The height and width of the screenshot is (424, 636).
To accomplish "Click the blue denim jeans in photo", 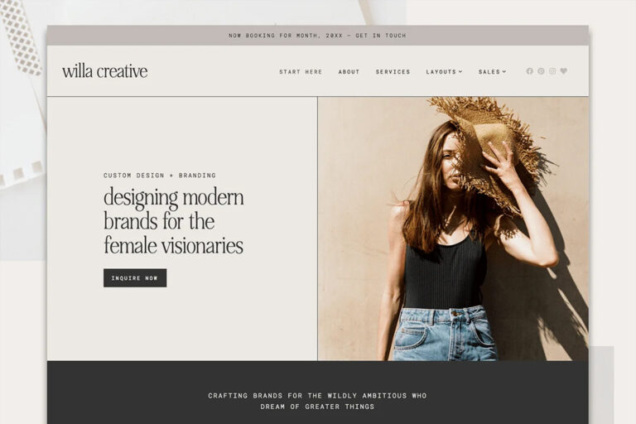I will pyautogui.click(x=444, y=335).
